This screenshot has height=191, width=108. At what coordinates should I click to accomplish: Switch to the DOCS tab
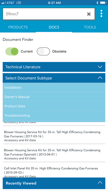[54, 27]
